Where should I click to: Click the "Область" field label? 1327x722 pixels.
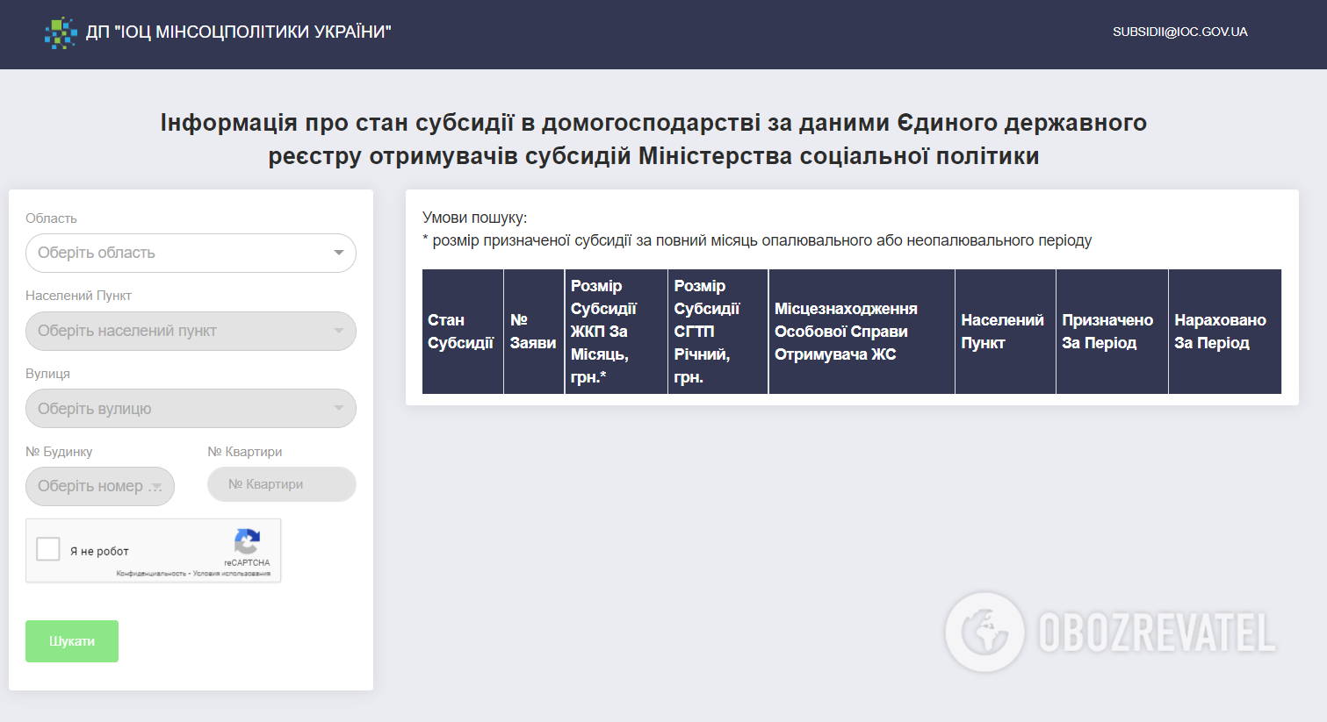tap(51, 218)
